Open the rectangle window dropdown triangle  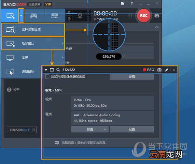tap(46, 70)
